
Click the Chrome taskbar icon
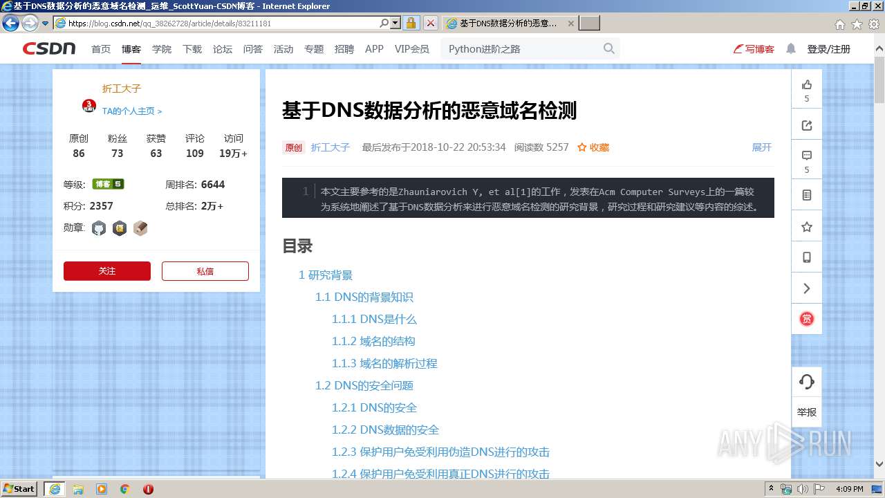(x=124, y=489)
